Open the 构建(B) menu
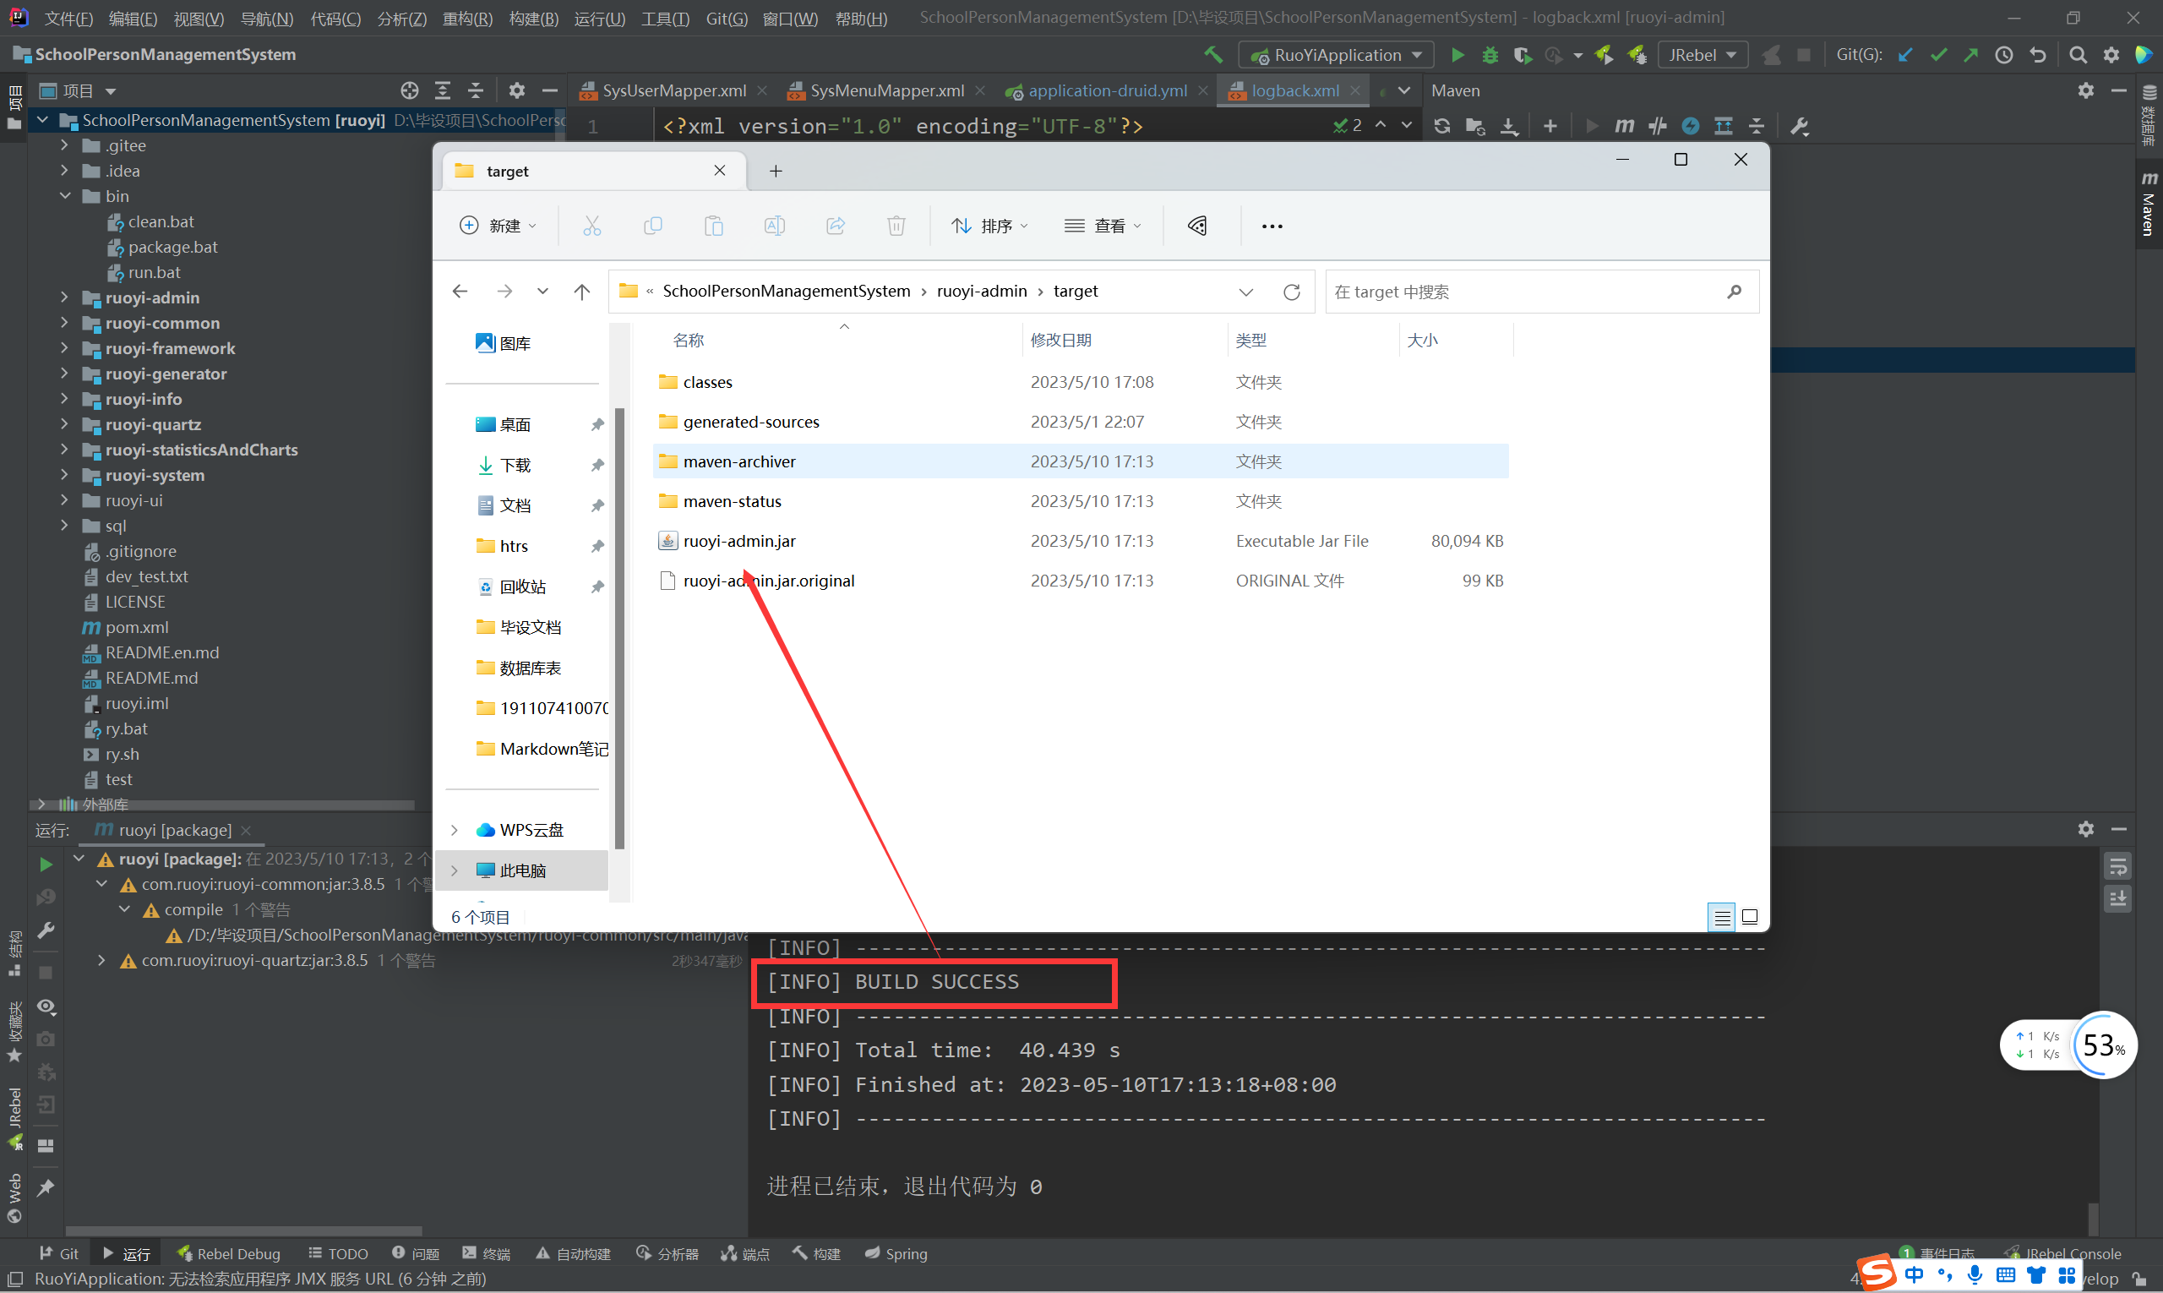2163x1293 pixels. point(533,19)
